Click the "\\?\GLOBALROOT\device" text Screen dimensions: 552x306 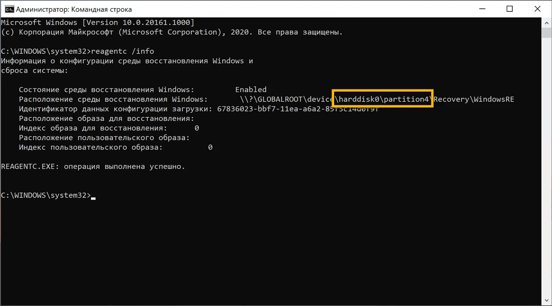286,99
